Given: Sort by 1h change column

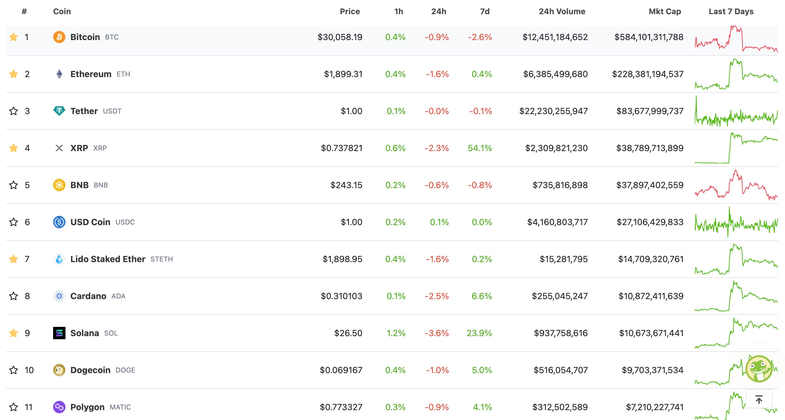Looking at the screenshot, I should tap(399, 11).
